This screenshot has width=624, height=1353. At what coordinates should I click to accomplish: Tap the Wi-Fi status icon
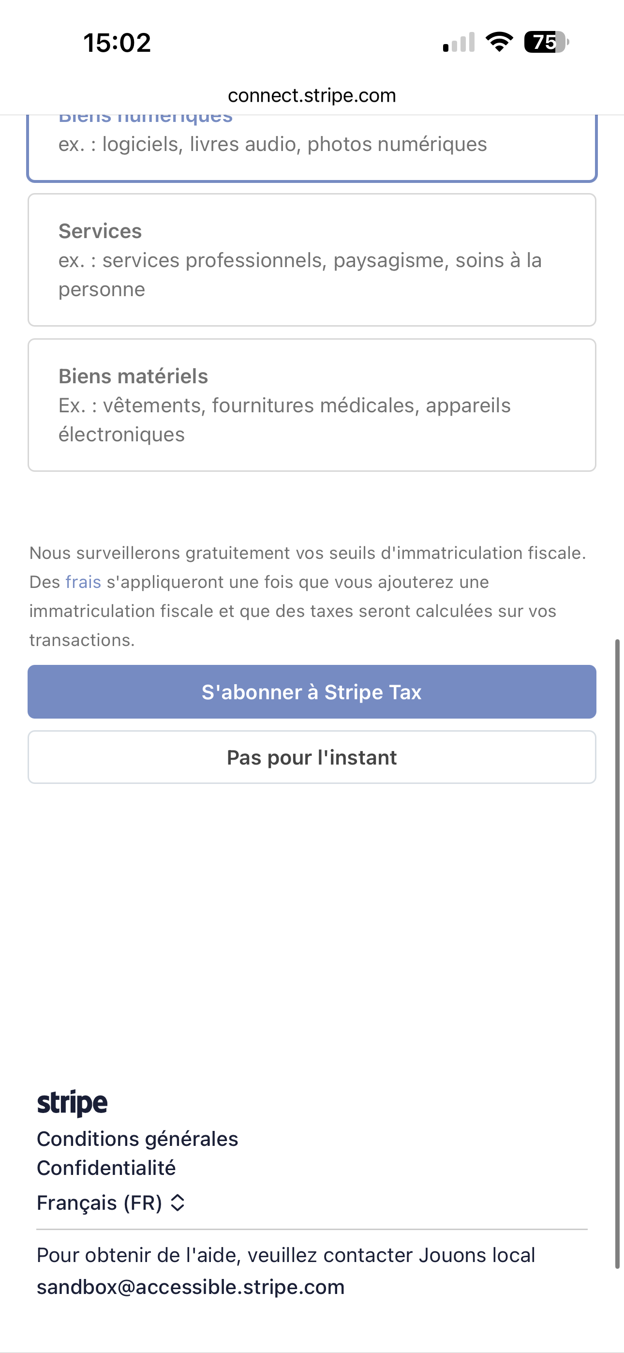click(x=499, y=42)
